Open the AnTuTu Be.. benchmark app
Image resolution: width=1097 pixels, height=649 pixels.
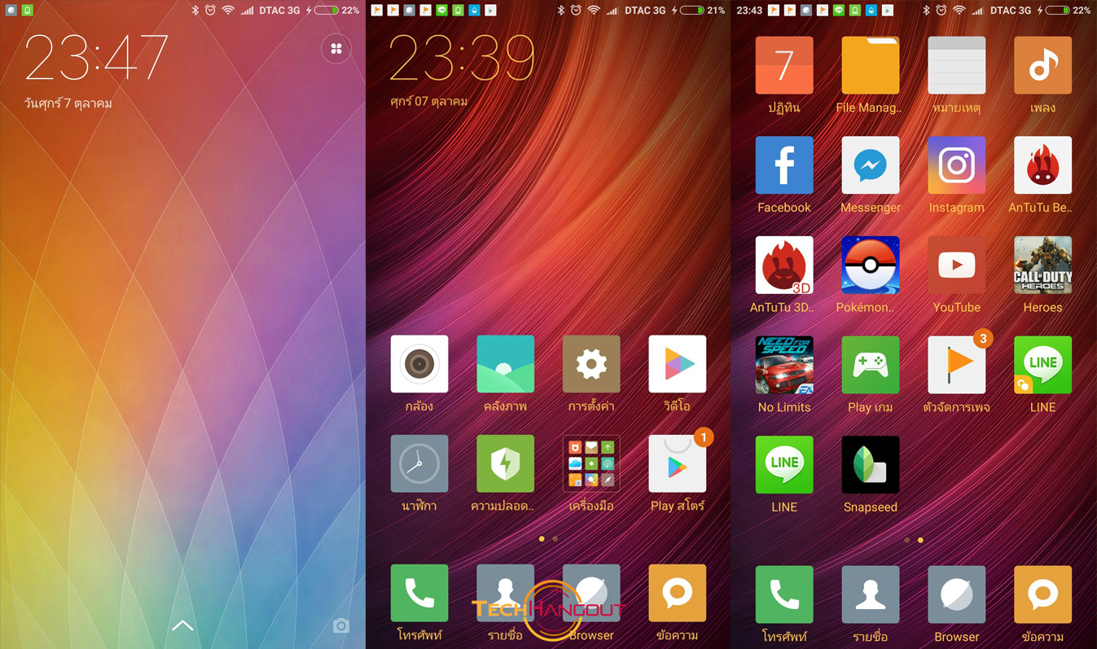1042,165
